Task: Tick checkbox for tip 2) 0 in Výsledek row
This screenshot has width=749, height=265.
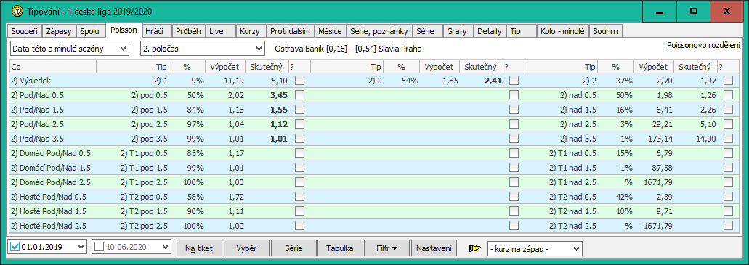Action: tap(514, 80)
